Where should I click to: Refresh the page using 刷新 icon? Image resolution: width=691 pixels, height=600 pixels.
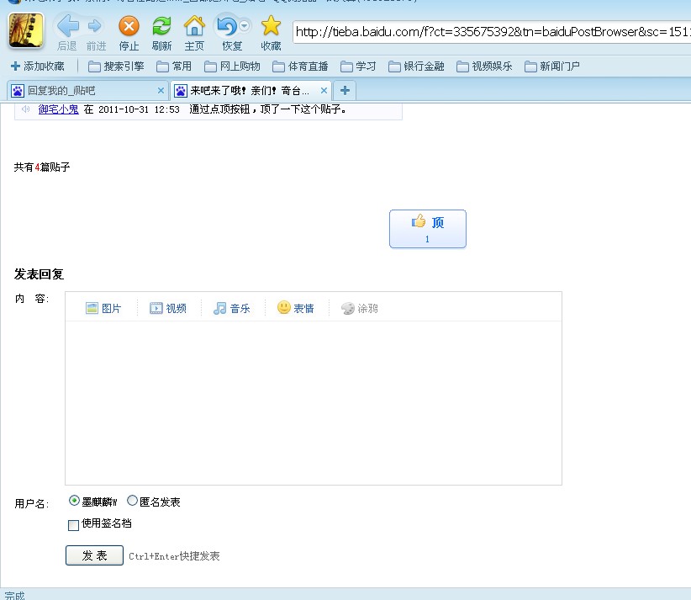161,26
